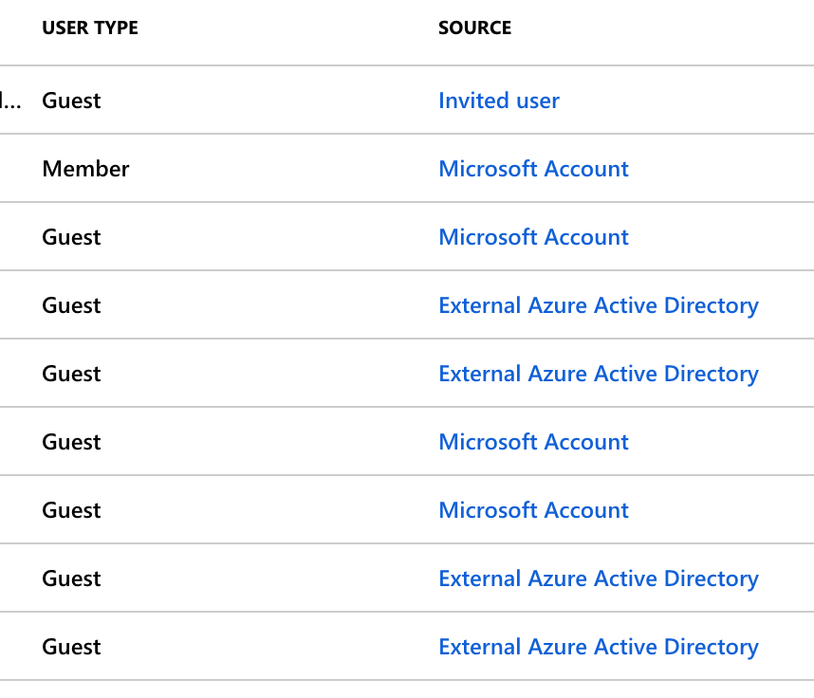Sort by the SOURCE column header
Screen dimensions: 814x698
[474, 28]
